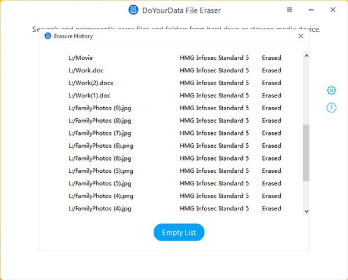Screen dimensions: 348x280
Task: Close the DoYourData File Eraser window
Action: [333, 10]
